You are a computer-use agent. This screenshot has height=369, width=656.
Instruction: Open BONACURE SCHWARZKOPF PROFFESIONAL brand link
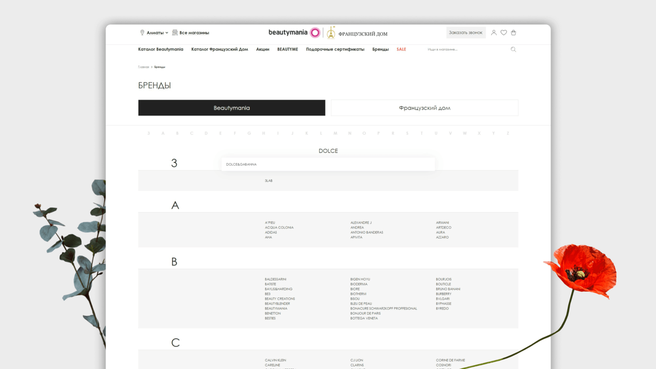pos(384,309)
